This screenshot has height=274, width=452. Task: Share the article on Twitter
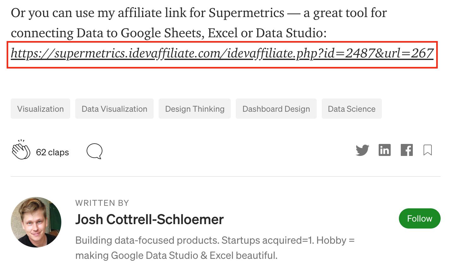click(362, 150)
